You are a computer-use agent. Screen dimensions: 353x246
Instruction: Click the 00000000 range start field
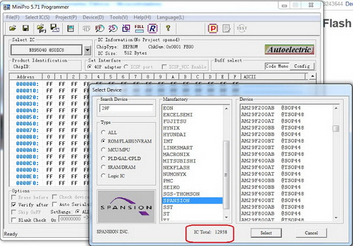[70, 219]
